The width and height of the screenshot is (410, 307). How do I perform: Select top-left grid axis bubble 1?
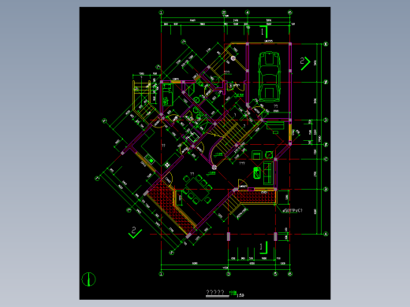pos(161,12)
